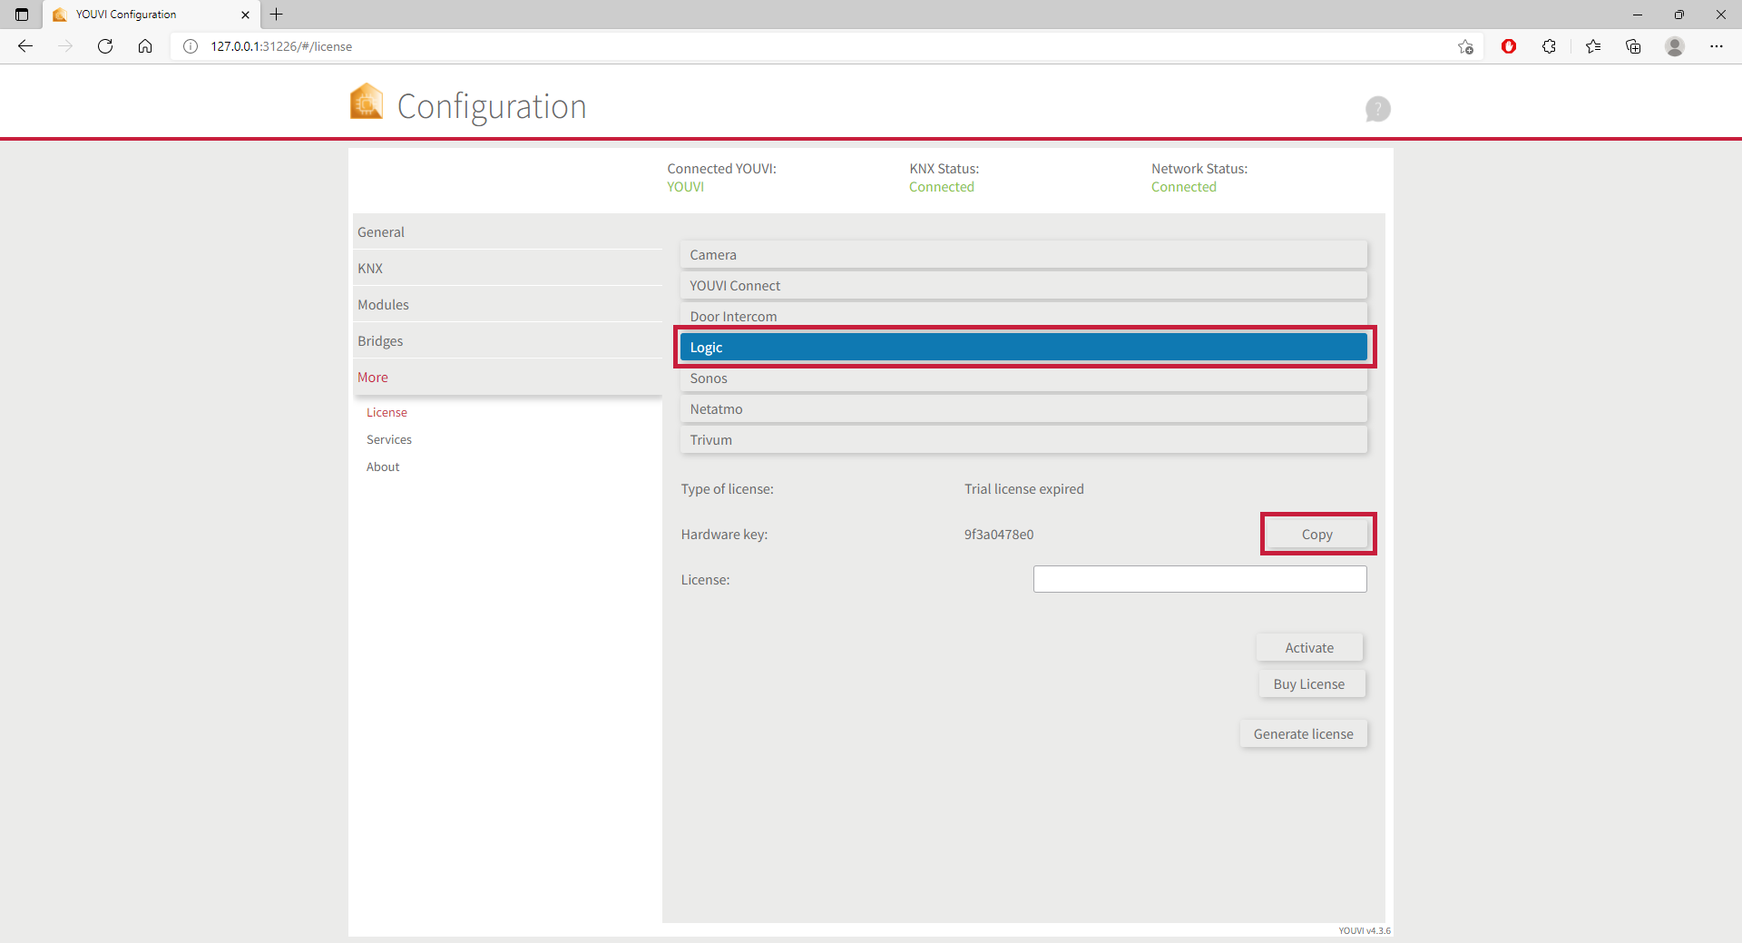1742x943 pixels.
Task: Select the Door Intercom license module
Action: click(x=1023, y=315)
